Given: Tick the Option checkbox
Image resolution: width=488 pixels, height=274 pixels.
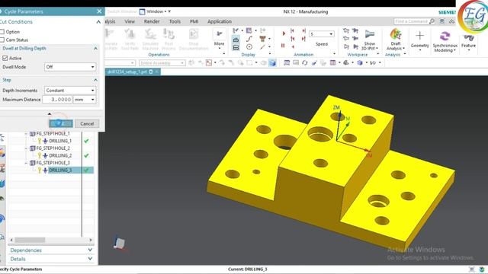Looking at the screenshot, I should click(x=2, y=32).
